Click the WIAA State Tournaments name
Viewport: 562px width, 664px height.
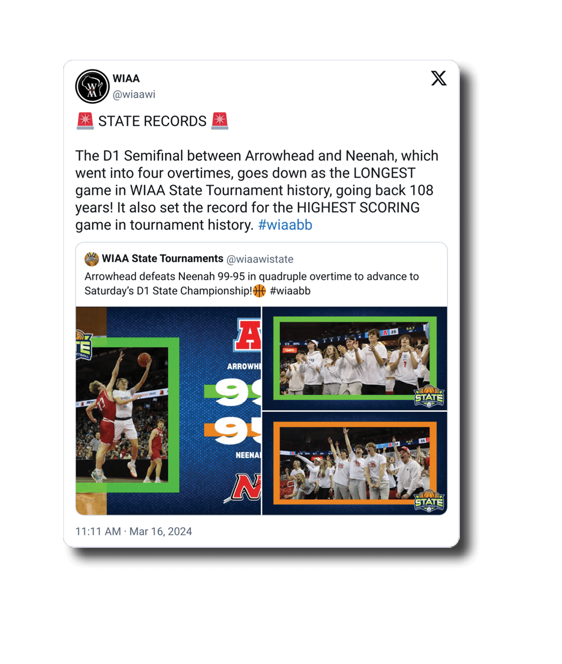pos(163,259)
